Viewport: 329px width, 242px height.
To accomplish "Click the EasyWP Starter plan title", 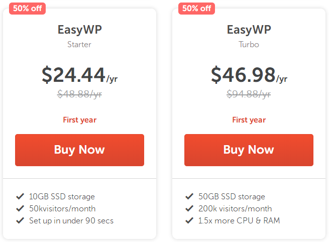I will (x=79, y=29).
